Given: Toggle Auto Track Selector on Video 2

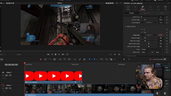Looking at the screenshot, I should click(x=6, y=75).
